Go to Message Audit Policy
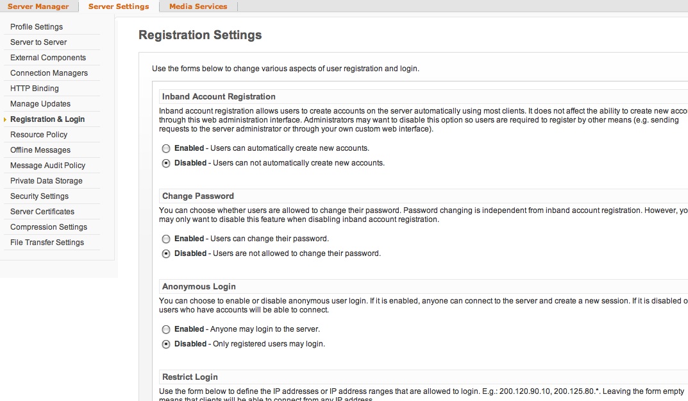This screenshot has width=688, height=401. 47,166
